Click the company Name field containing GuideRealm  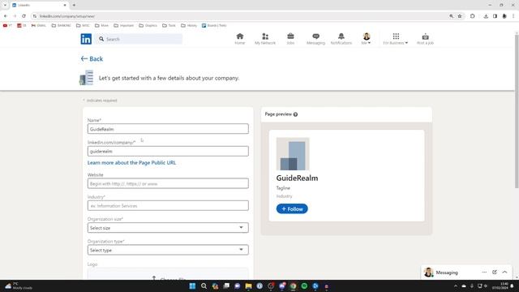168,129
